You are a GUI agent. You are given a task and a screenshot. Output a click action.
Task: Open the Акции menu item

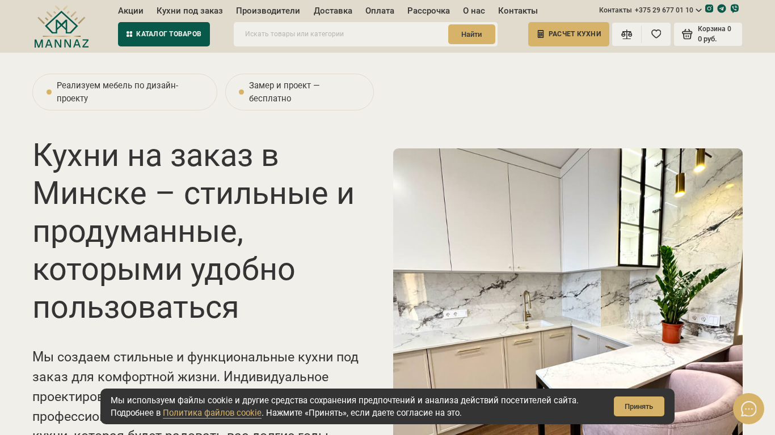[130, 11]
